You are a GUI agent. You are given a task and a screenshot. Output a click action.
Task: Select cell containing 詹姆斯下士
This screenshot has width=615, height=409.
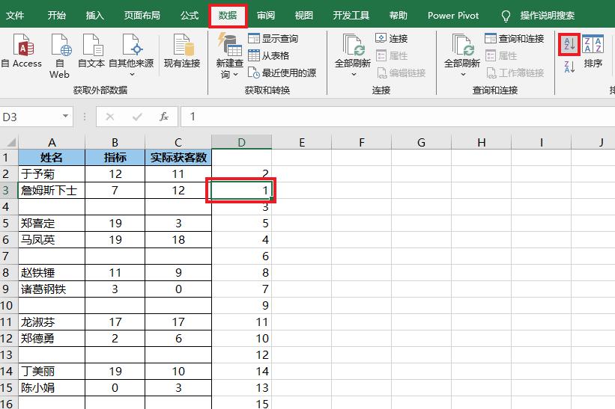(x=52, y=190)
